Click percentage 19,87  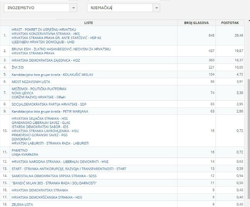(x=239, y=51)
